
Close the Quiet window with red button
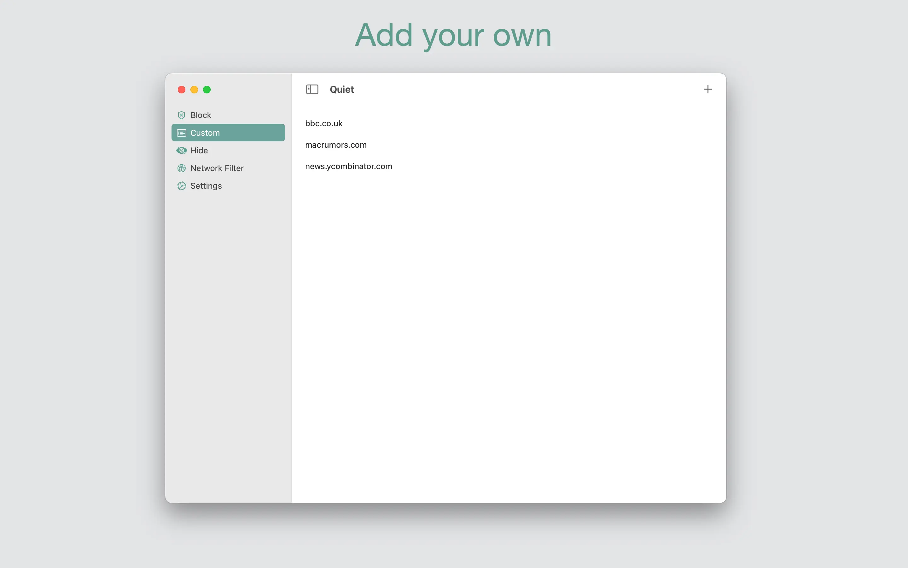pos(182,89)
